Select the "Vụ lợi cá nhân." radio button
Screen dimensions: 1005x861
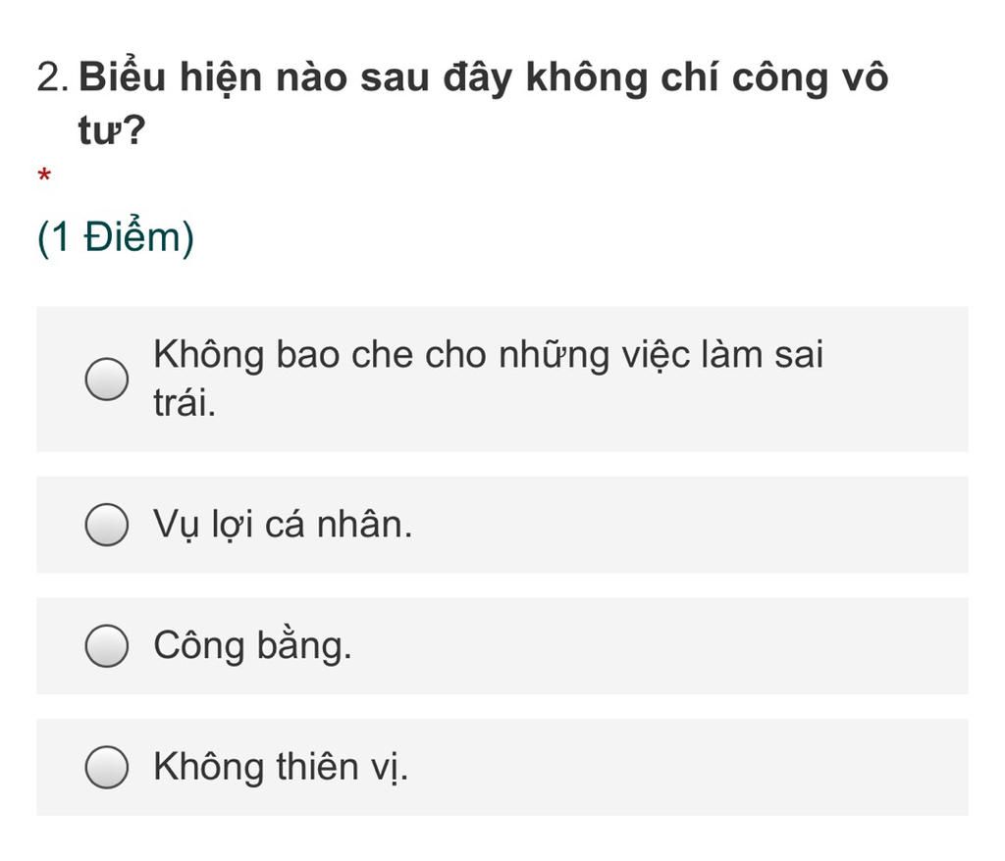pos(106,524)
